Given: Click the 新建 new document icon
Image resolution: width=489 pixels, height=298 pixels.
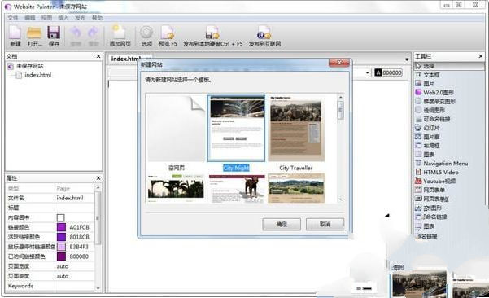Looking at the screenshot, I should pos(15,33).
